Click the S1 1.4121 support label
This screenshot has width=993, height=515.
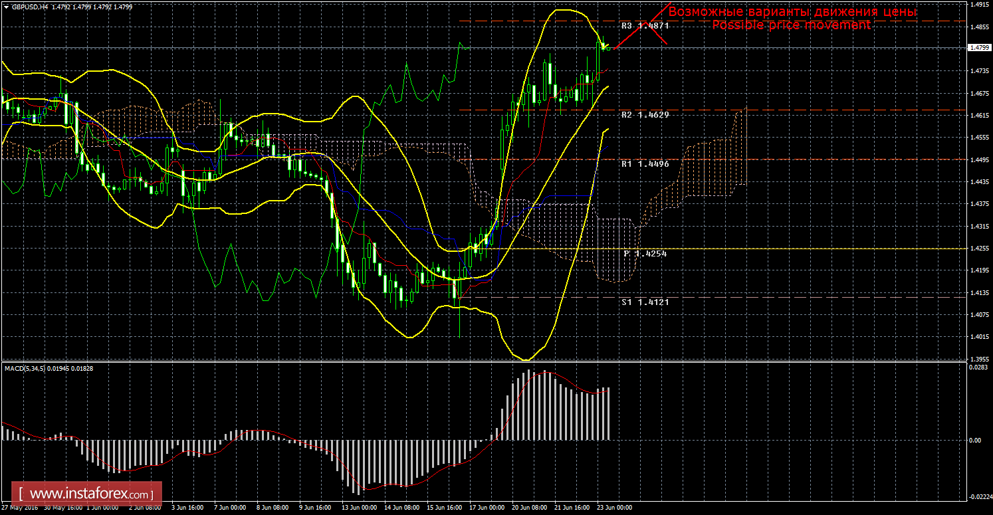pos(645,302)
